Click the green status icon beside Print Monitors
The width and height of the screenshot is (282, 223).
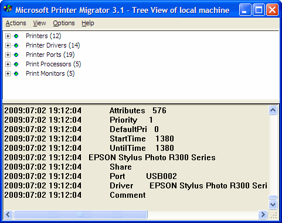click(x=16, y=73)
